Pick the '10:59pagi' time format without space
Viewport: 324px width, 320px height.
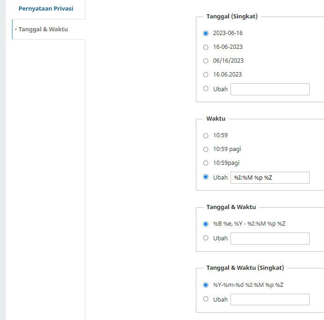tap(206, 163)
